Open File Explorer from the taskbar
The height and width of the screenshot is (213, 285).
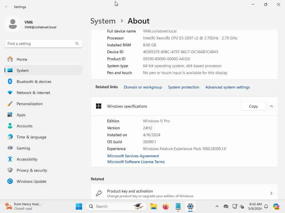click(x=154, y=206)
